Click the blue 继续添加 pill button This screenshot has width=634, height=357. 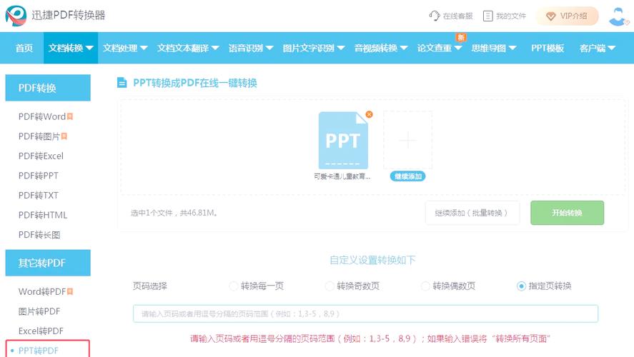[407, 176]
